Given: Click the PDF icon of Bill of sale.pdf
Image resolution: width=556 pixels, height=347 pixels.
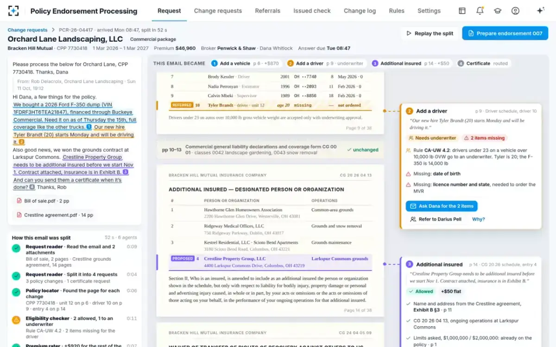Looking at the screenshot, I should (19, 201).
